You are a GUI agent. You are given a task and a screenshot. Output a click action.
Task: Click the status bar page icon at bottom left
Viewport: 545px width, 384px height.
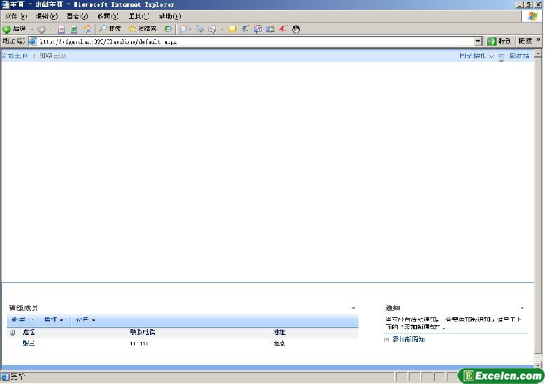tap(5, 376)
